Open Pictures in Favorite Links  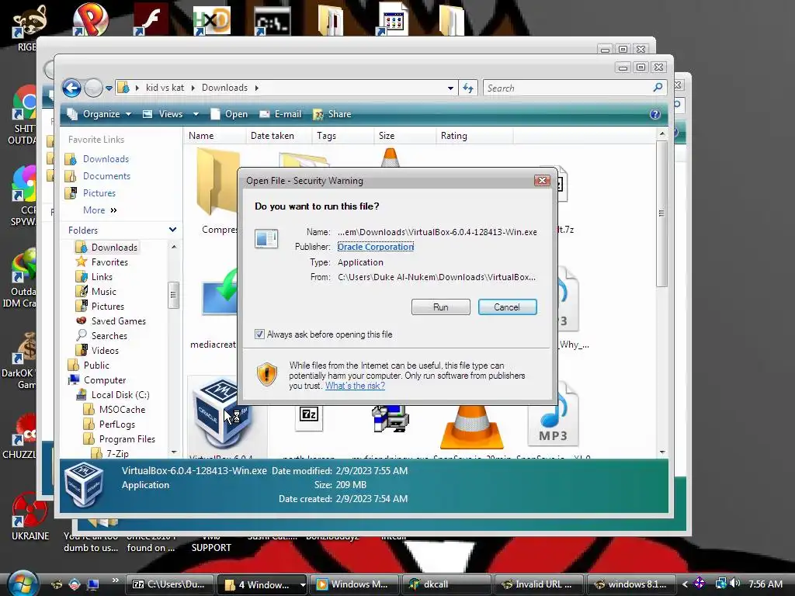99,193
